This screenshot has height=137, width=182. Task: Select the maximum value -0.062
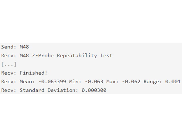131,82
